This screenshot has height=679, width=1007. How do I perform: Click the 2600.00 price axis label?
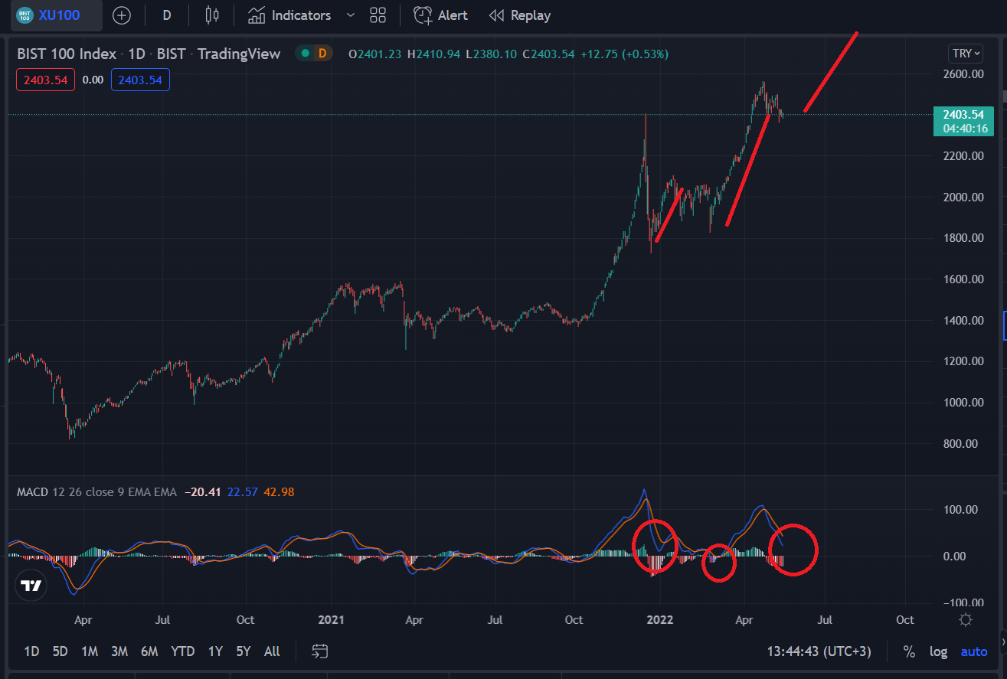tap(964, 73)
